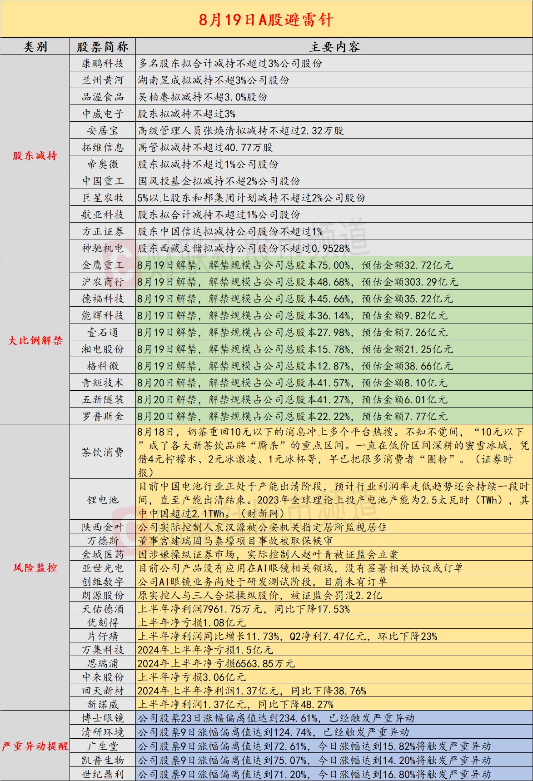
Task: Select stock name "航亚科技"
Action: (103, 214)
